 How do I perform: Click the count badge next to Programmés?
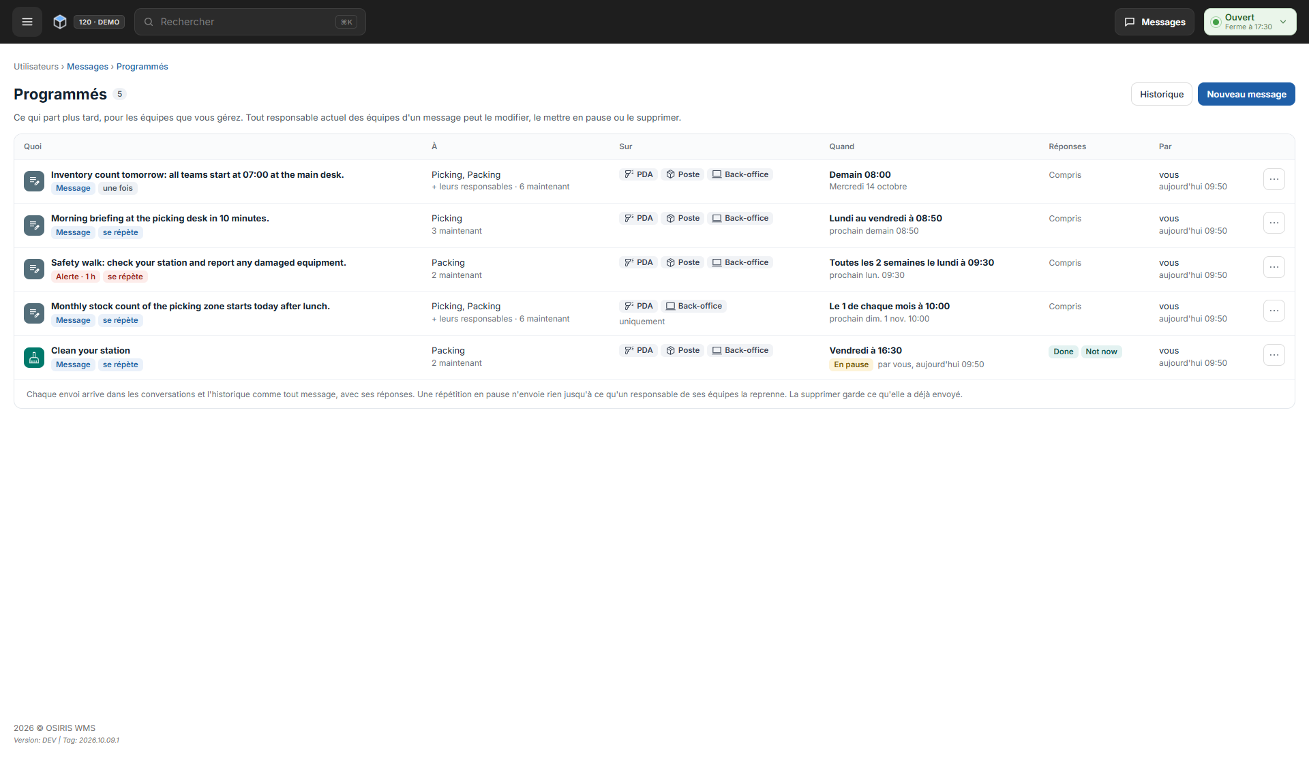point(119,94)
